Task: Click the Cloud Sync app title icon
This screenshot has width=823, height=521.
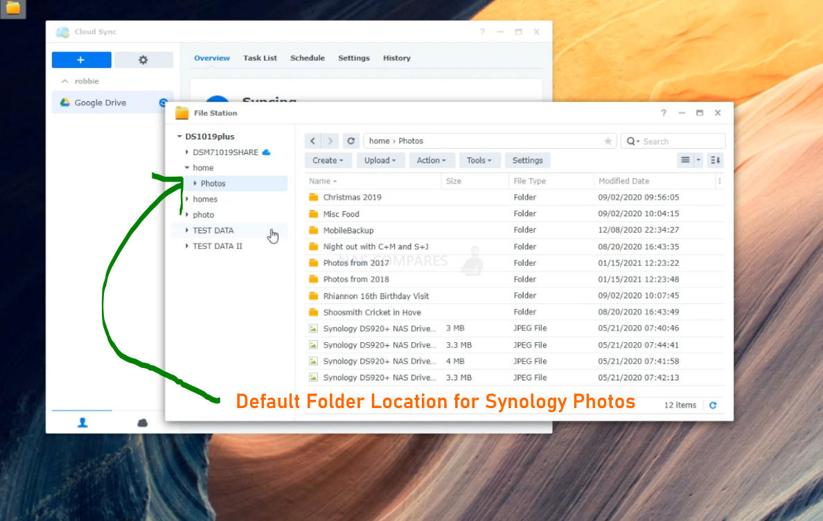Action: 62,32
